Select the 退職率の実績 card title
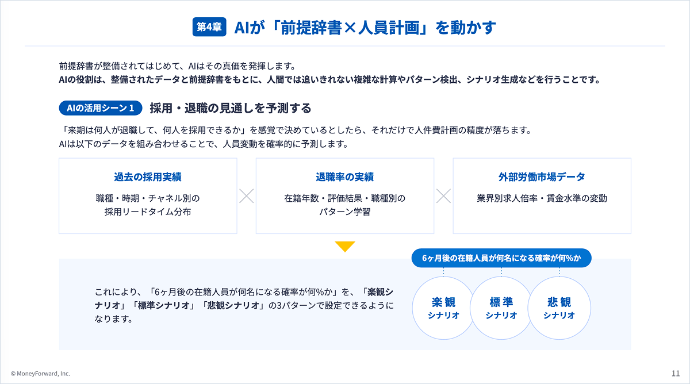Viewport: 690px width, 384px height. coord(345,176)
